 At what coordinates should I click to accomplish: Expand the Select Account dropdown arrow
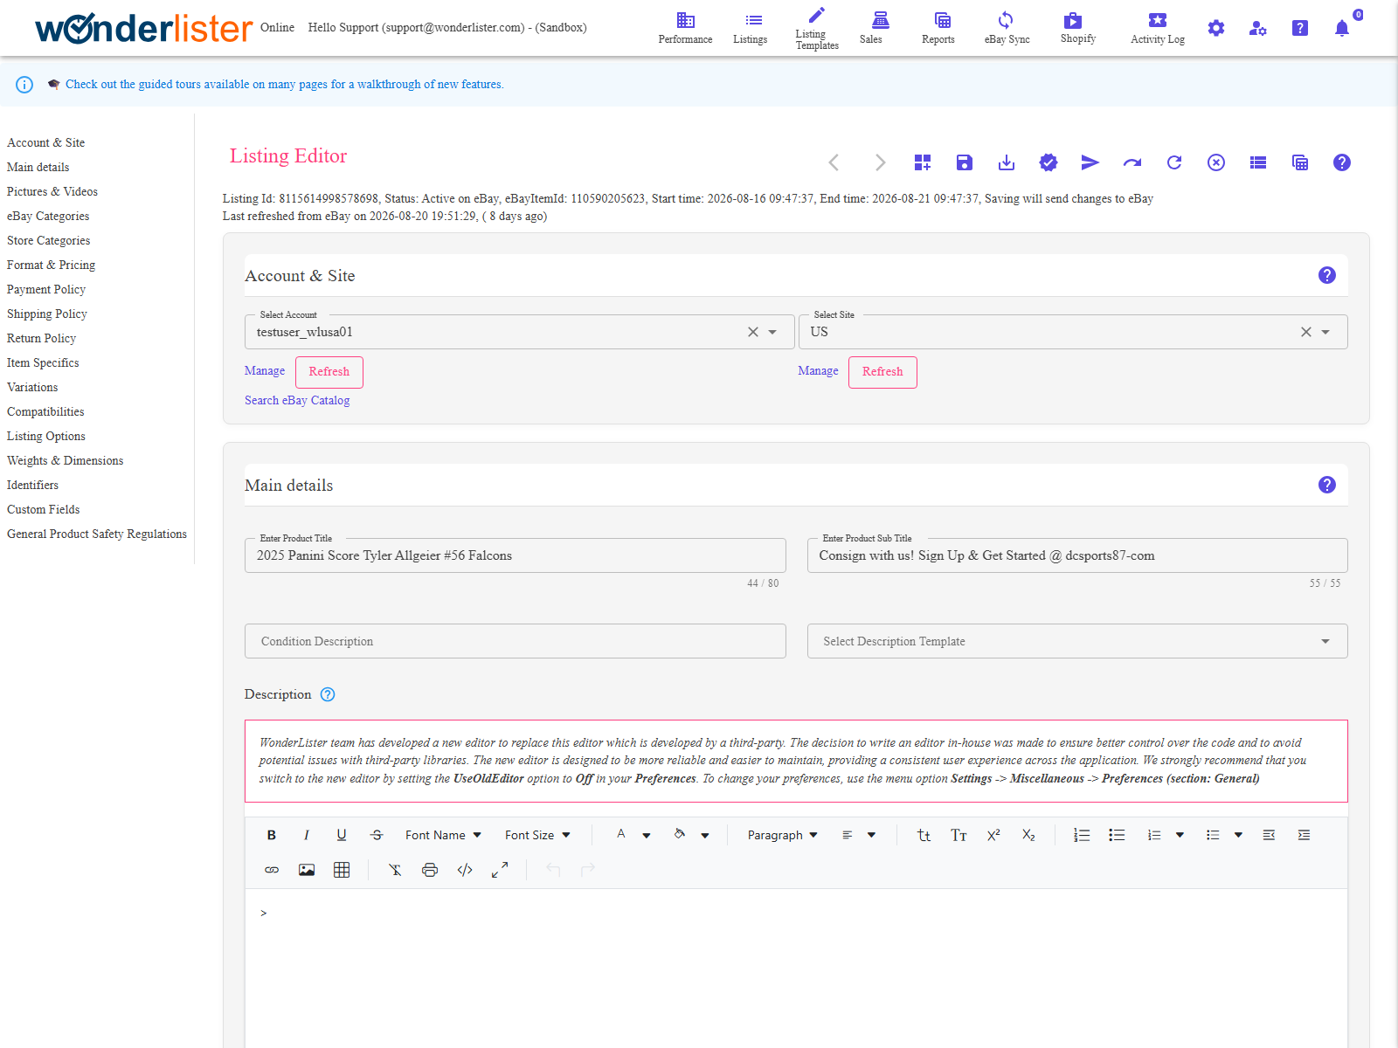tap(772, 332)
